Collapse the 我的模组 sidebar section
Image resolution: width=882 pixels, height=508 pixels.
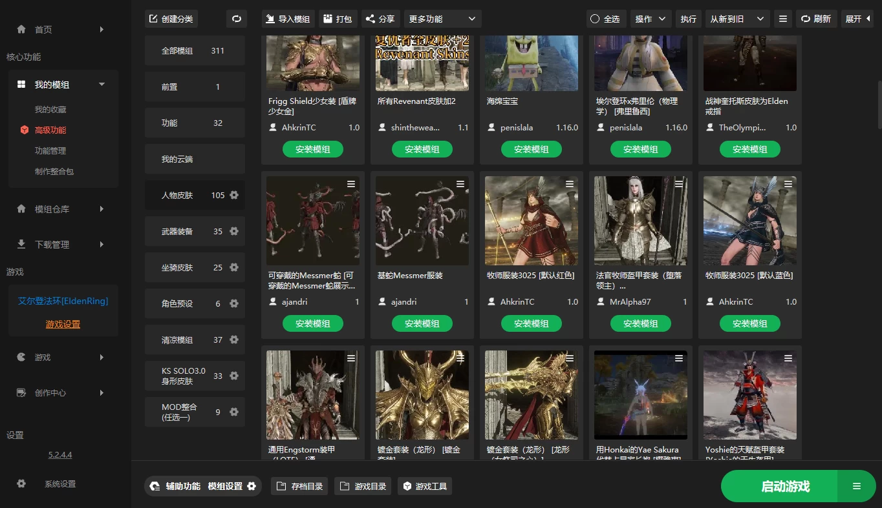click(x=102, y=84)
